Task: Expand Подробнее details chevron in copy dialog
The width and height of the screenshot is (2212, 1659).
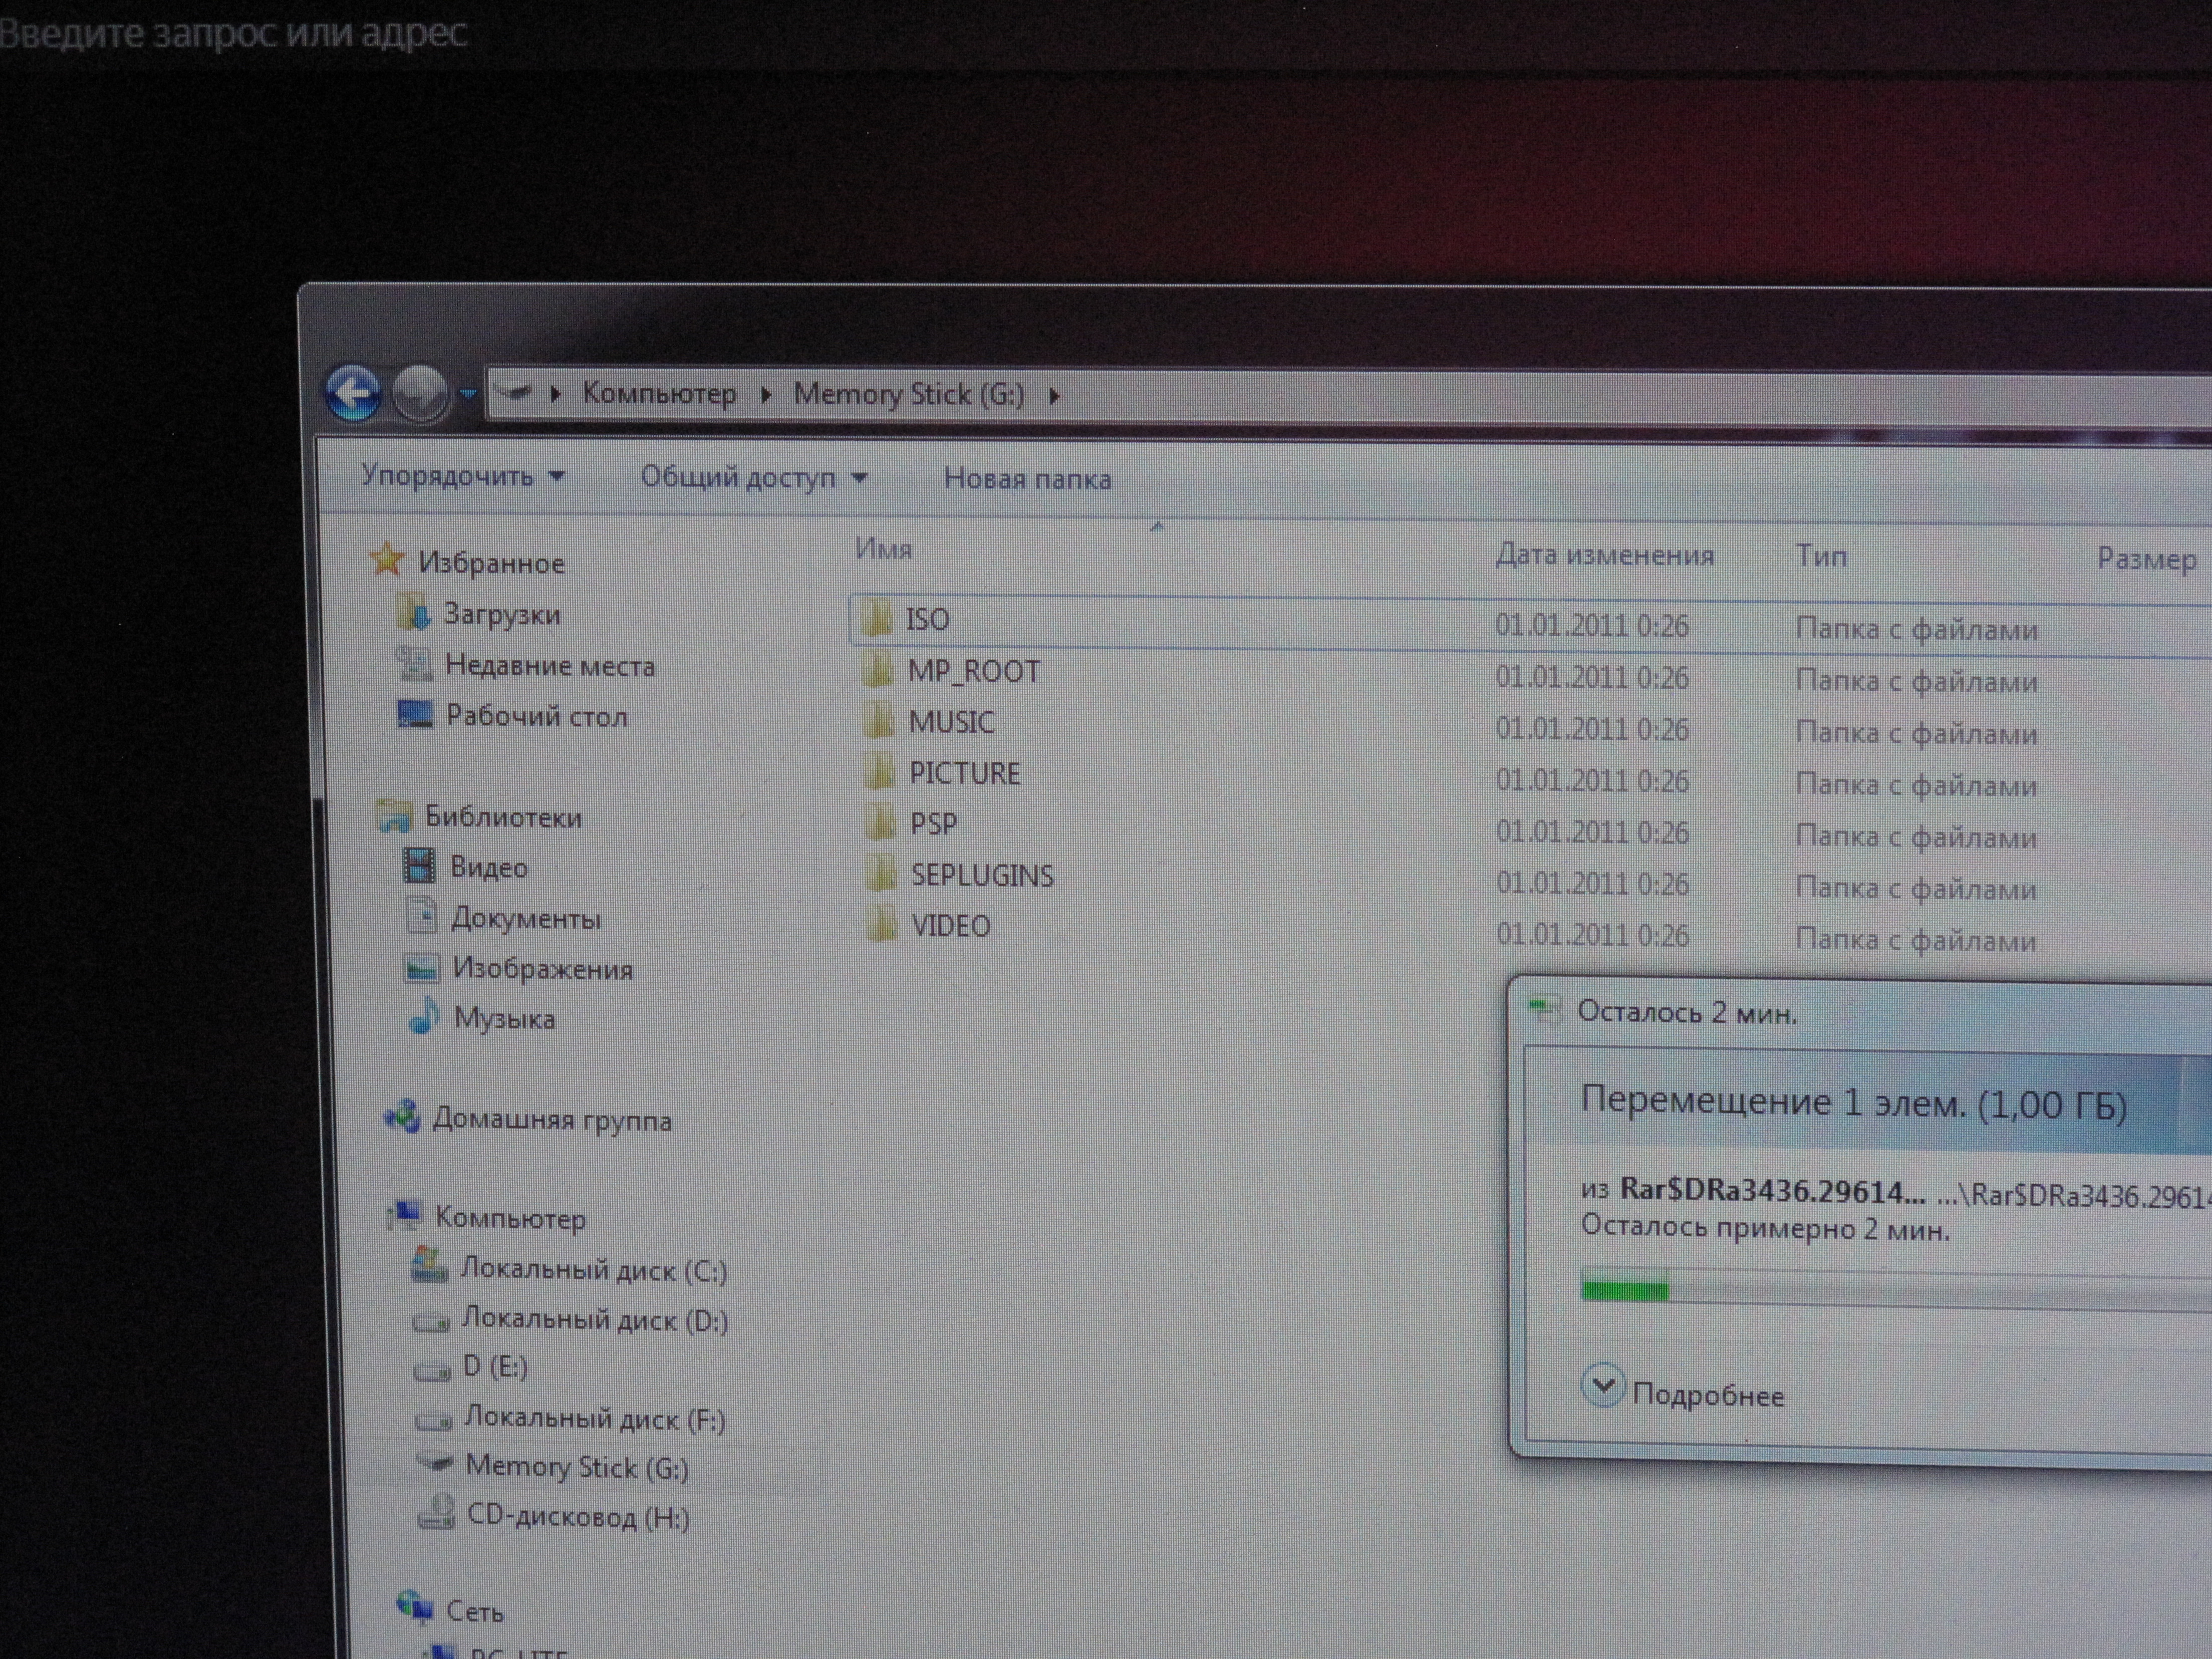Action: pos(1602,1386)
